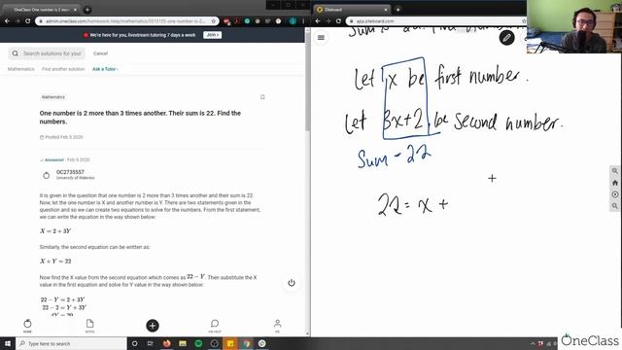Viewport: 622px width, 350px height.
Task: Open new tab in Ziteboard browser window
Action: [397, 10]
